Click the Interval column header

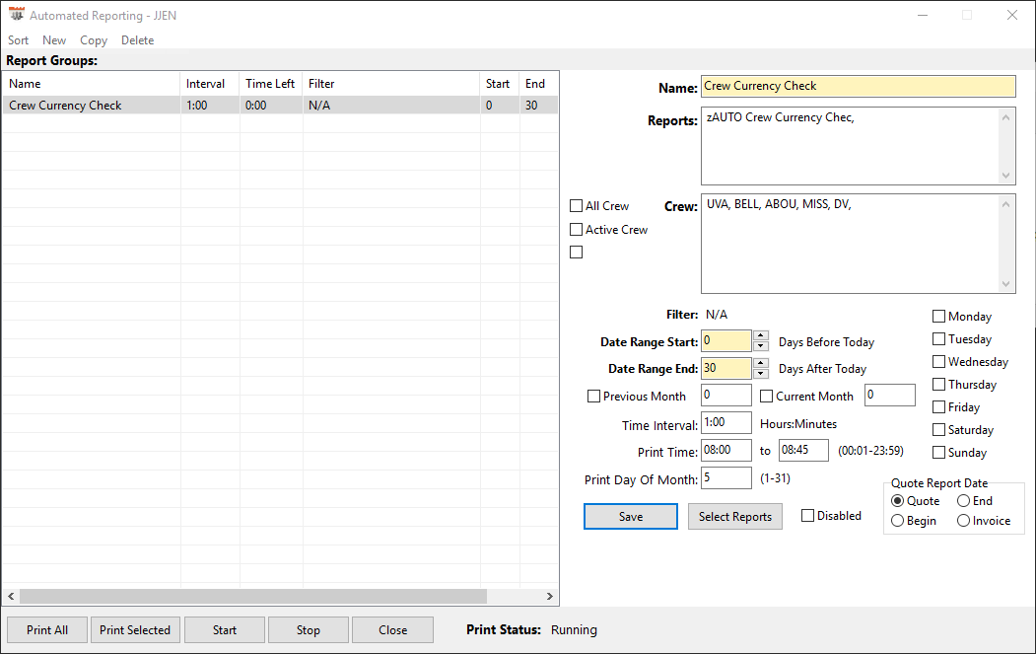point(210,84)
